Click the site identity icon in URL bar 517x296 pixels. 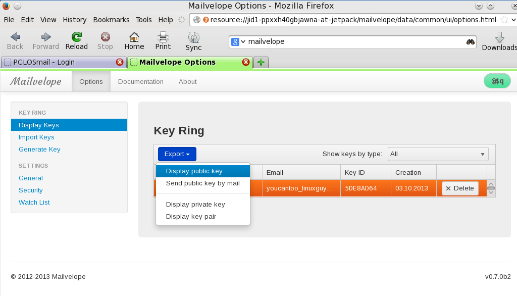[196, 20]
